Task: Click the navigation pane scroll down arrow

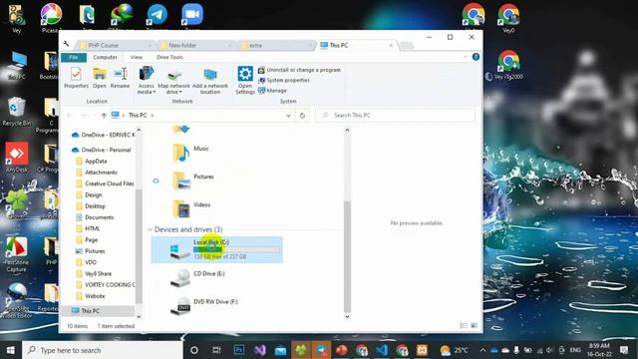Action: click(x=139, y=316)
